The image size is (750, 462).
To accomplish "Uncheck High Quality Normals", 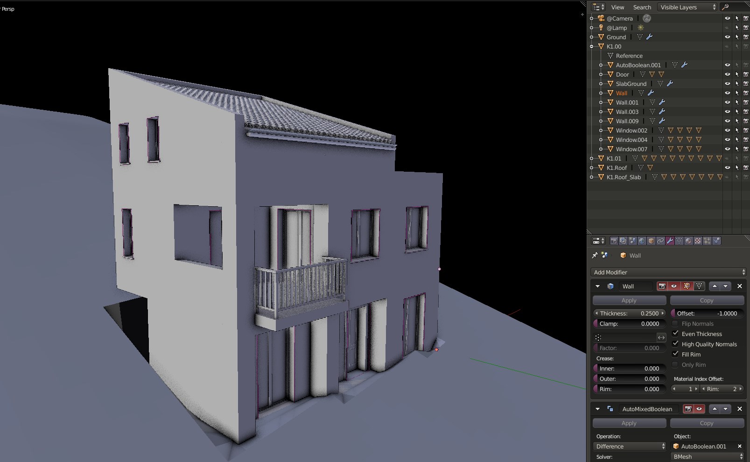I will tap(675, 343).
